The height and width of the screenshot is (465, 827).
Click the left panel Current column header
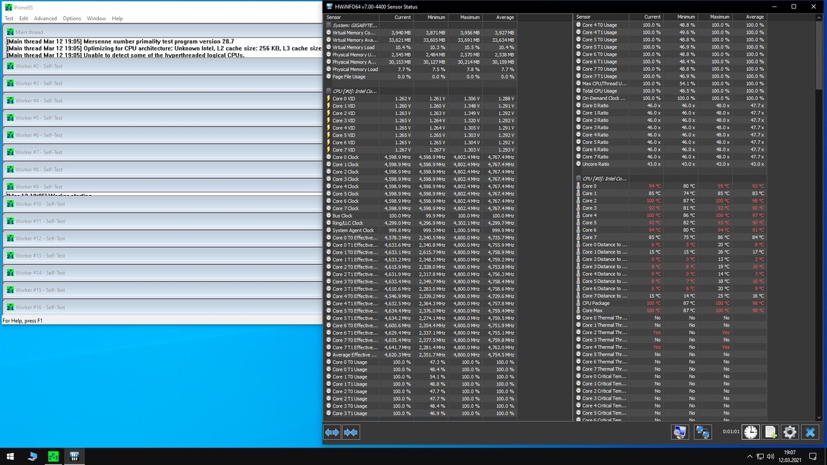395,17
